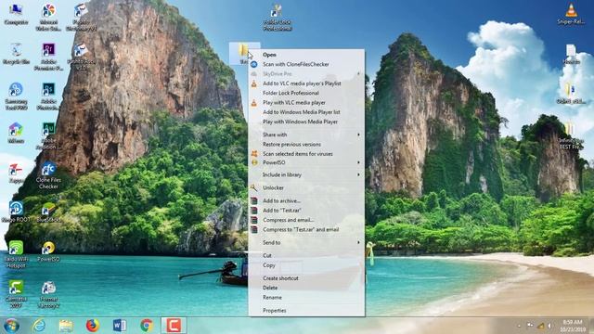This screenshot has height=334, width=594.
Task: Choose Cut from the context menu
Action: 306,256
